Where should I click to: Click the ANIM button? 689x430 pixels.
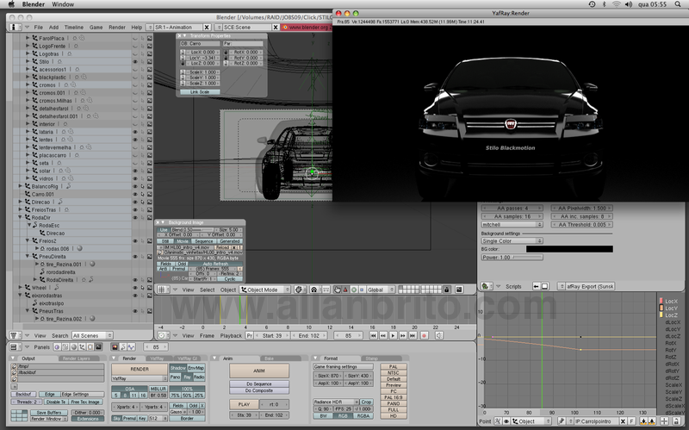pyautogui.click(x=259, y=371)
